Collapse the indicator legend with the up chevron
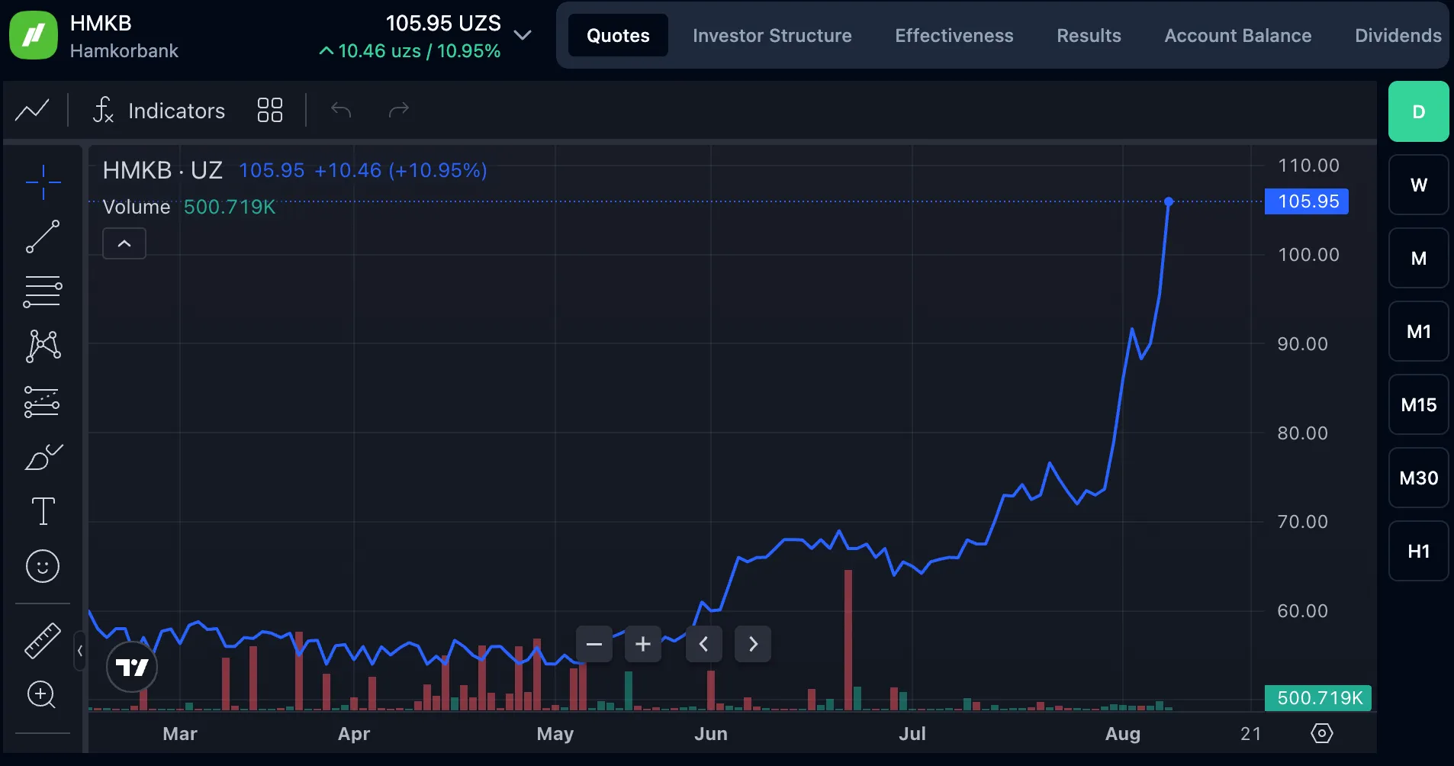The width and height of the screenshot is (1454, 766). pos(124,243)
